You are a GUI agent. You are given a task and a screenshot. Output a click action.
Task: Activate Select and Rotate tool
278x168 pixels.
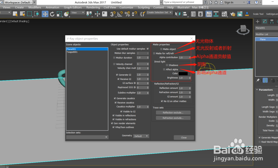click(x=52, y=14)
